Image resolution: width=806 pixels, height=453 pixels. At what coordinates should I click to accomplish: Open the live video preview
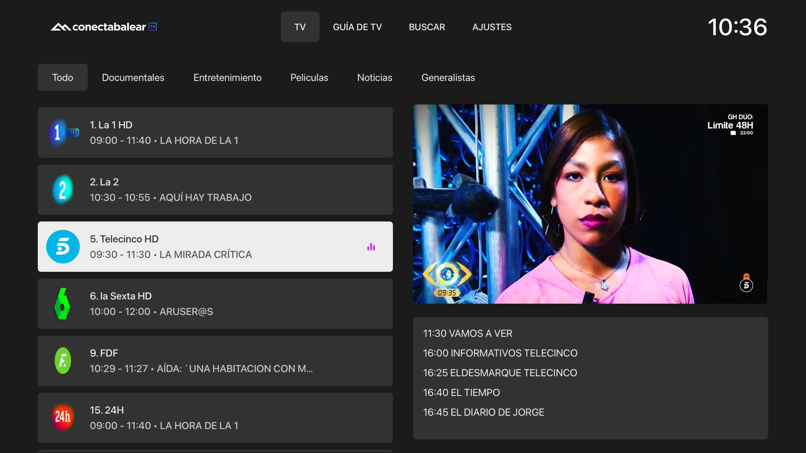591,204
